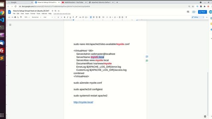Set left text alignment
This screenshot has width=212, height=119.
click(x=91, y=17)
